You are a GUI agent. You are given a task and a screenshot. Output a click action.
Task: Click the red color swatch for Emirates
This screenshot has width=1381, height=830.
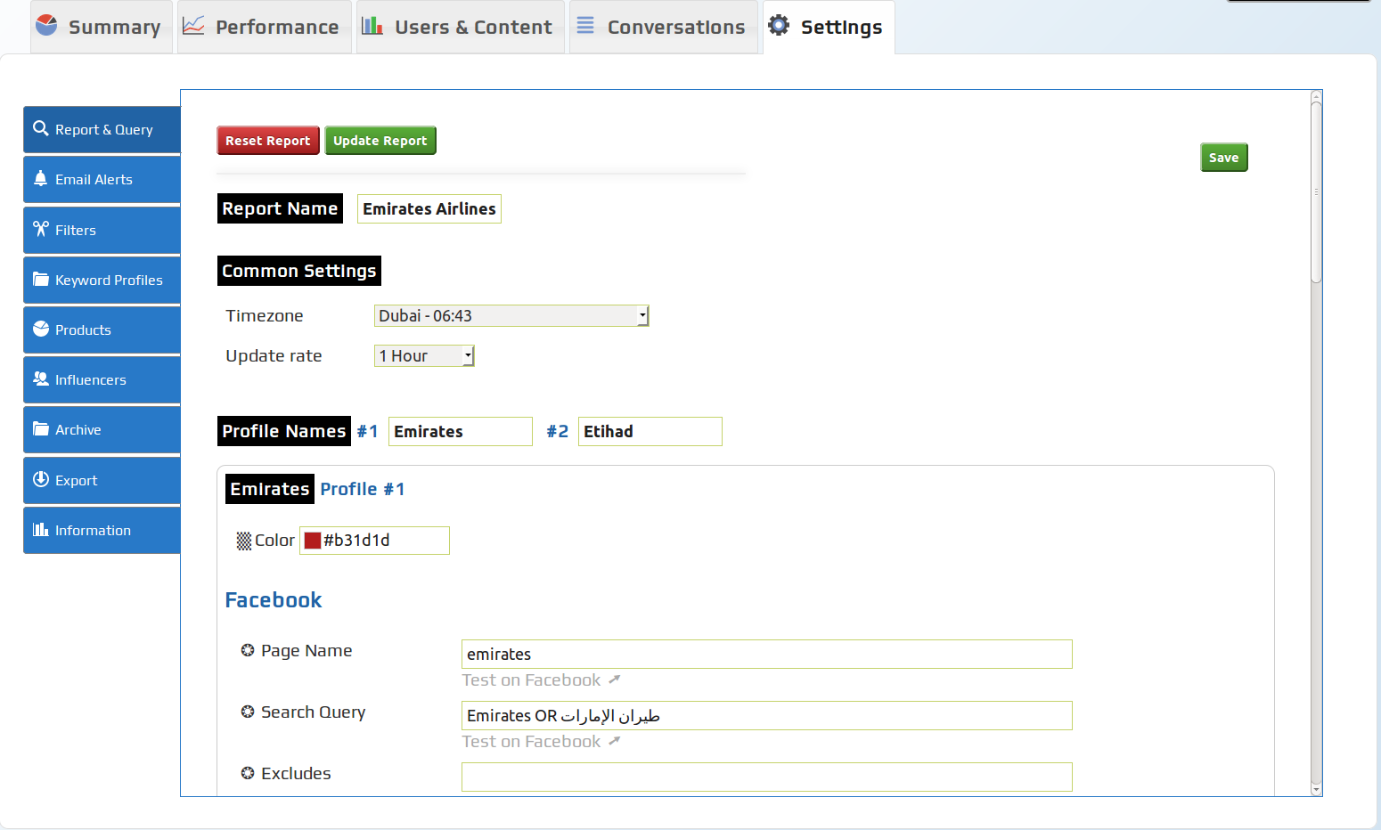coord(313,540)
